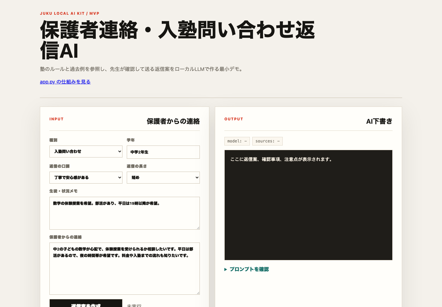Click the dark AI draft output area

point(308,205)
